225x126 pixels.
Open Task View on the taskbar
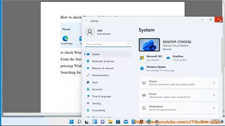[x=87, y=122]
